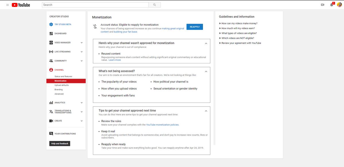Go to YouTube home via logo
The image size is (344, 167).
(21, 5)
